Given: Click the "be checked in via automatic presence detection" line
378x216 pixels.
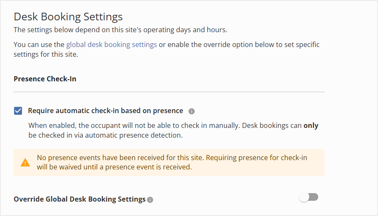Looking at the screenshot, I should tap(105, 136).
